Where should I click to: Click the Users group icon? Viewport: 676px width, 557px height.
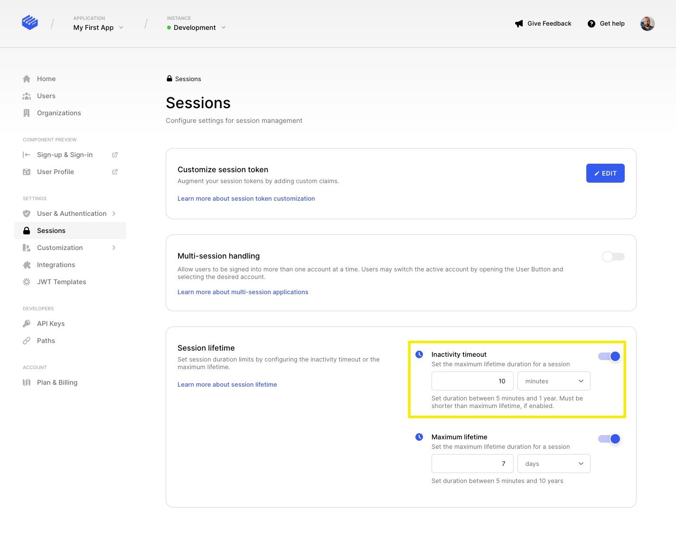pyautogui.click(x=27, y=96)
